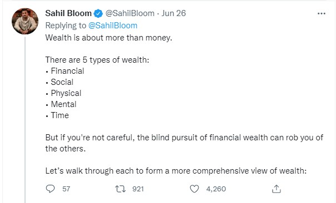336x203 pixels.
Task: Click the blue verified badge
Action: tap(98, 13)
